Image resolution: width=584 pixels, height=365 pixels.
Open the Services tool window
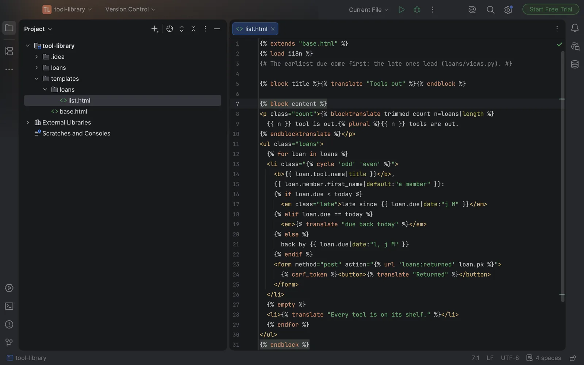pos(9,288)
